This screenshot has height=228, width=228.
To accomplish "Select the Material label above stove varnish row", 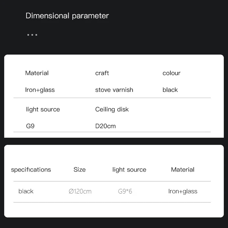I will coord(37,73).
